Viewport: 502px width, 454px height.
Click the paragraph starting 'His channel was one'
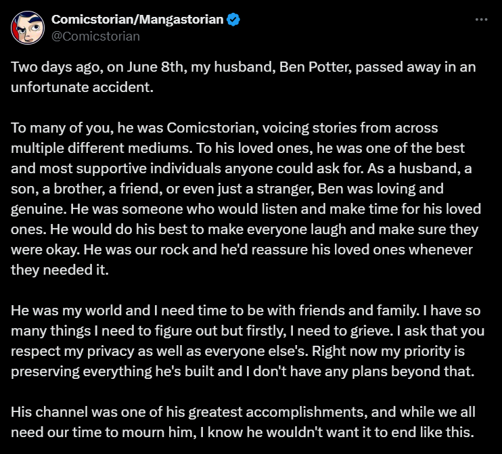click(x=243, y=422)
